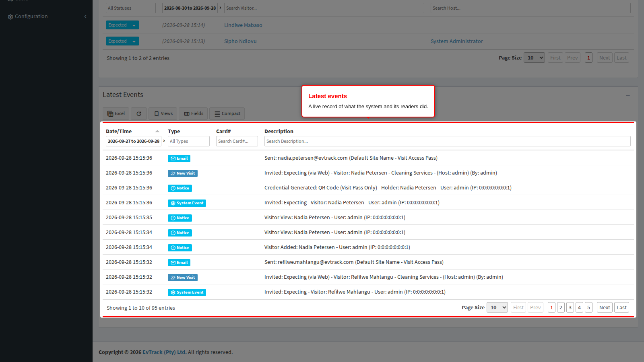Open the All Types event filter
644x362 pixels.
[189, 141]
